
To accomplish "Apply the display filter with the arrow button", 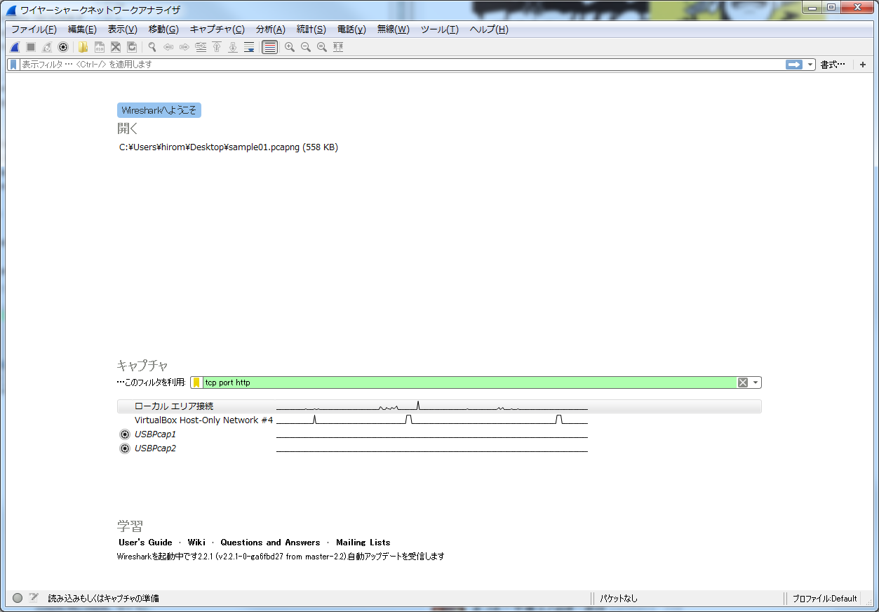I will tap(794, 65).
